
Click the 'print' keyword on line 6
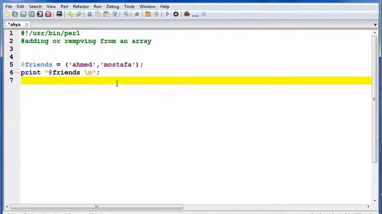point(30,73)
